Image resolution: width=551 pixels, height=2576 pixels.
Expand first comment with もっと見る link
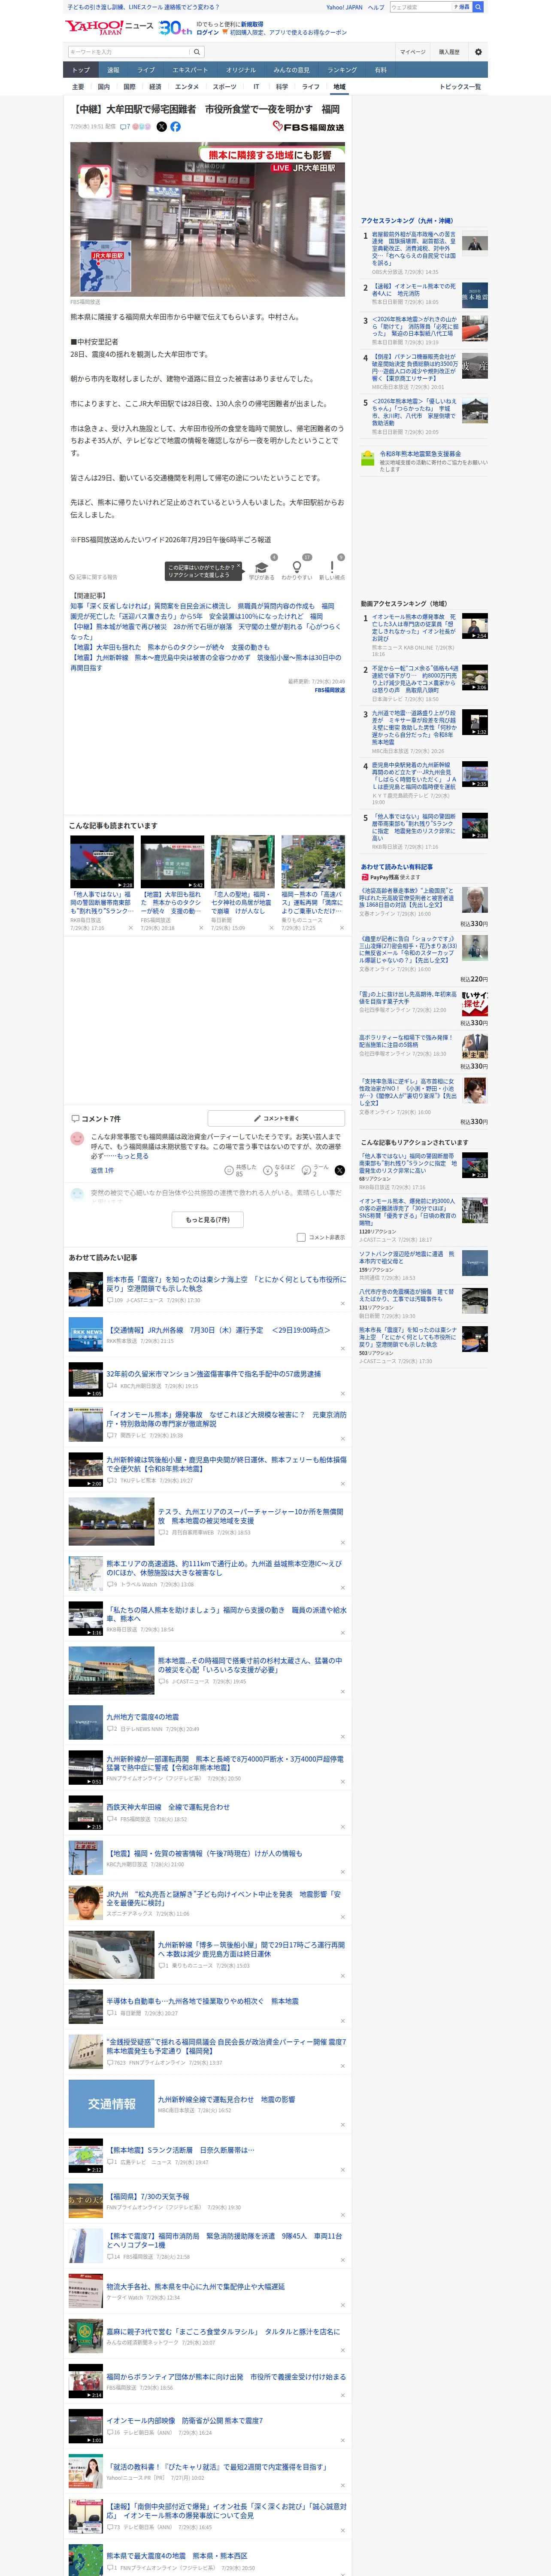[133, 1156]
